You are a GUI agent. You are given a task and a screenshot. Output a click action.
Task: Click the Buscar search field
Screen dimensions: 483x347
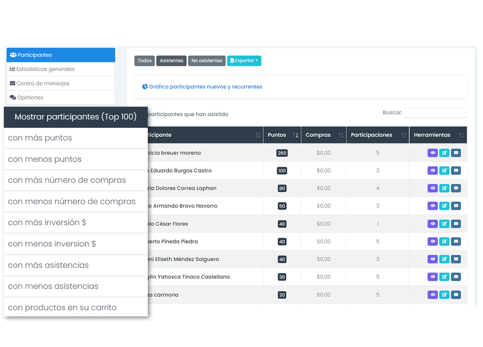(x=435, y=113)
